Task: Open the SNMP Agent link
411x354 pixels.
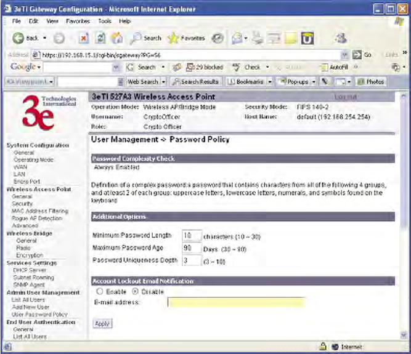Action: 29,284
